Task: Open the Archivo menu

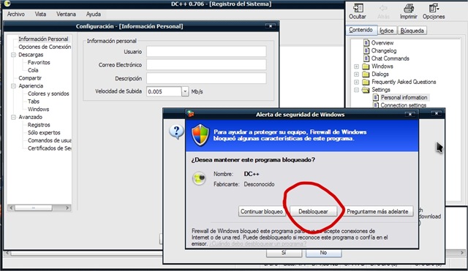Action: (16, 14)
